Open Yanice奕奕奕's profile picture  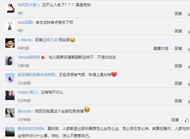tap(10, 60)
